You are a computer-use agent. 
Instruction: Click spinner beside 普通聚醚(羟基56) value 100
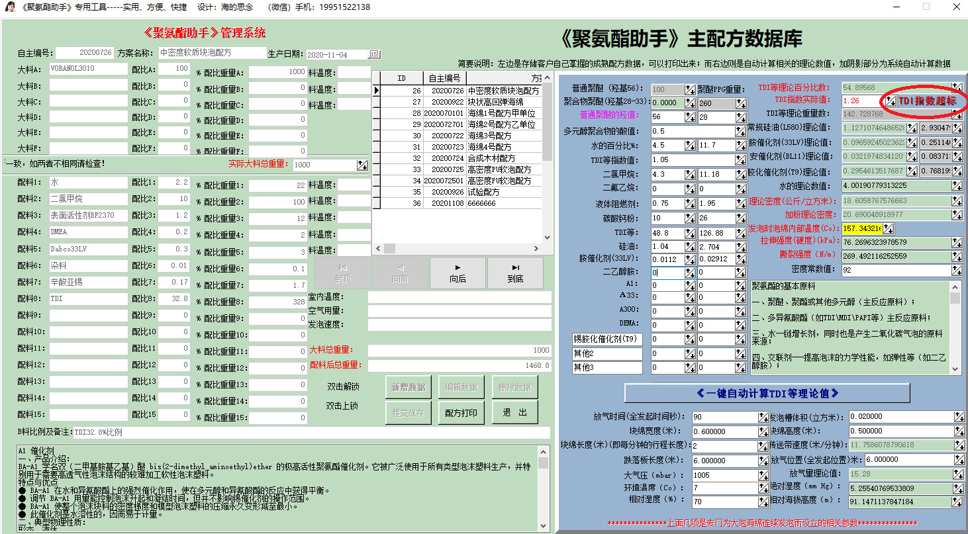690,89
